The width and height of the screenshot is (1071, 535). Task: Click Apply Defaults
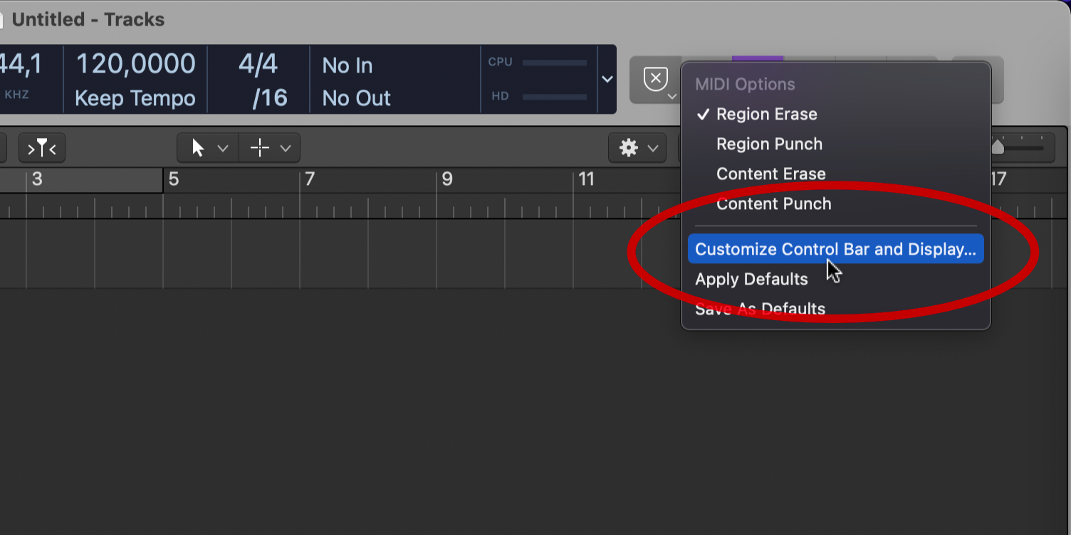point(751,279)
